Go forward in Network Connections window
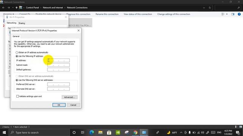Image resolution: width=243 pixels, height=136 pixels. point(8,8)
